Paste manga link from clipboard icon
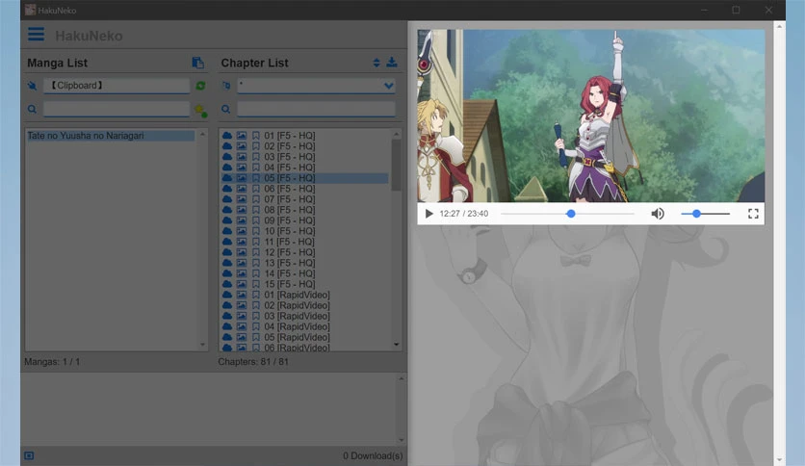The image size is (805, 466). tap(197, 63)
